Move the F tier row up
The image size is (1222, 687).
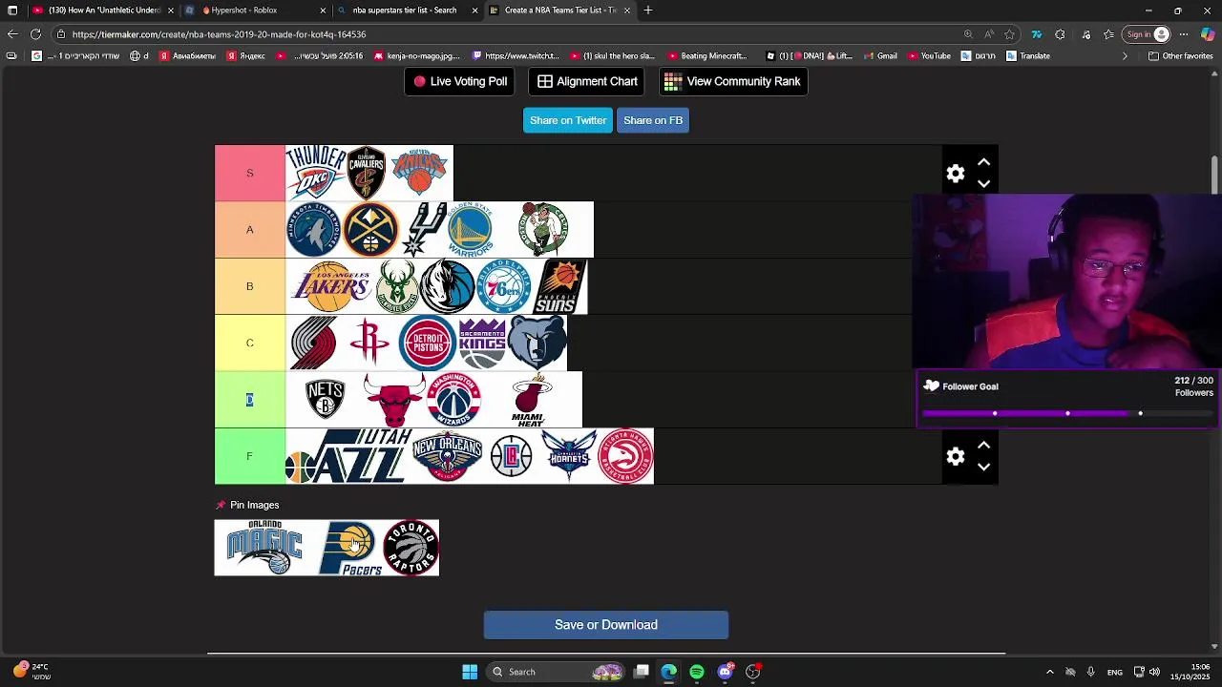click(x=984, y=446)
